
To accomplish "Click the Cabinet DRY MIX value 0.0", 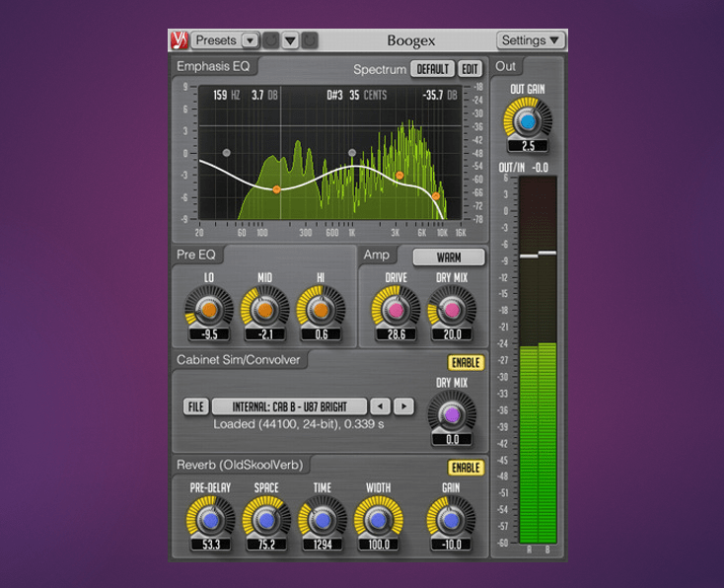I will coord(452,439).
